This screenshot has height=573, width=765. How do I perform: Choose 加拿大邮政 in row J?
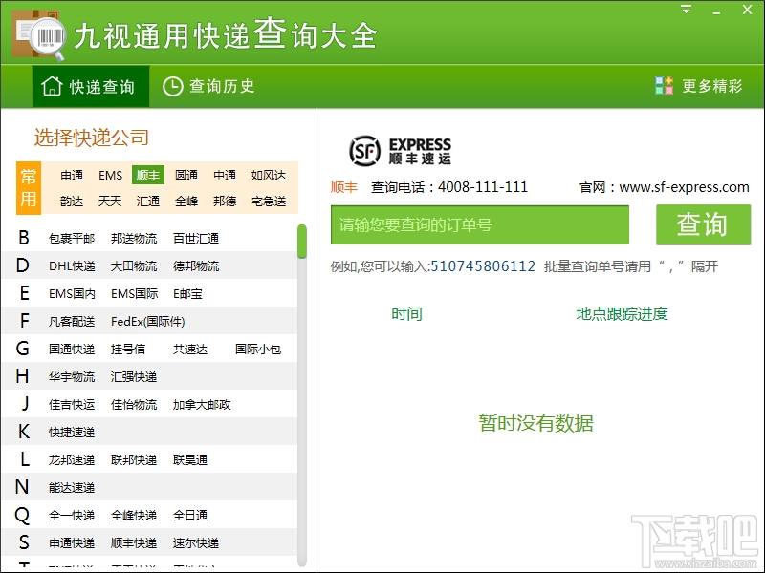(202, 404)
